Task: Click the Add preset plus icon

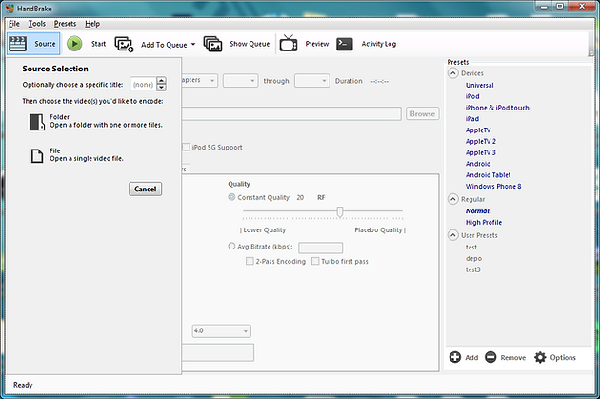Action: pyautogui.click(x=455, y=357)
